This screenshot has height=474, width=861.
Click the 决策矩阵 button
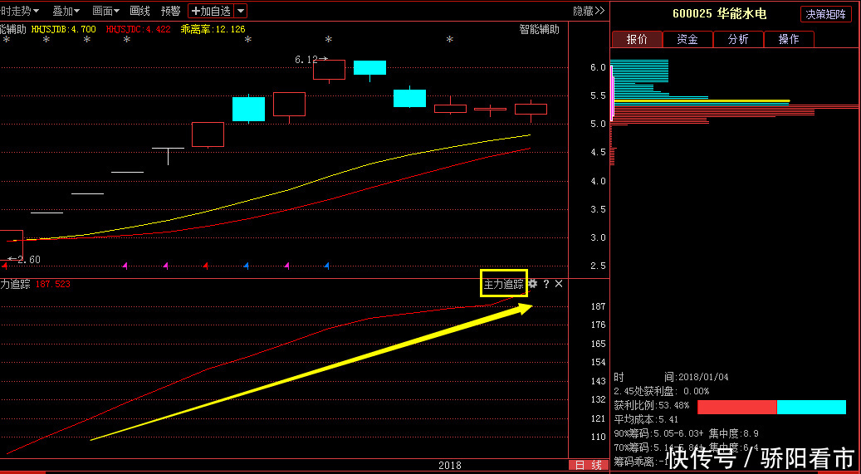pos(825,14)
